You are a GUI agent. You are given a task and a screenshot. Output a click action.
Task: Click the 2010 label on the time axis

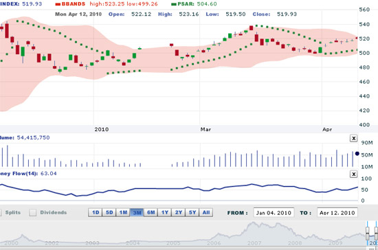[102, 129]
